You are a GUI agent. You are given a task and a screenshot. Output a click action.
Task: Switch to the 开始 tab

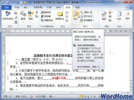[x=17, y=8]
